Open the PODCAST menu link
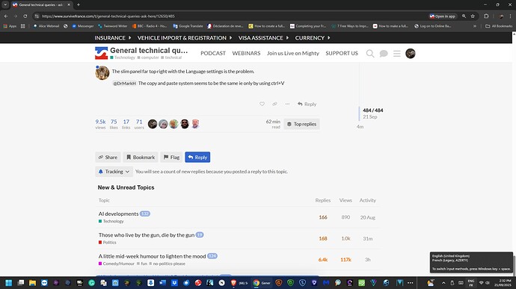This screenshot has height=289, width=516. coord(213,53)
